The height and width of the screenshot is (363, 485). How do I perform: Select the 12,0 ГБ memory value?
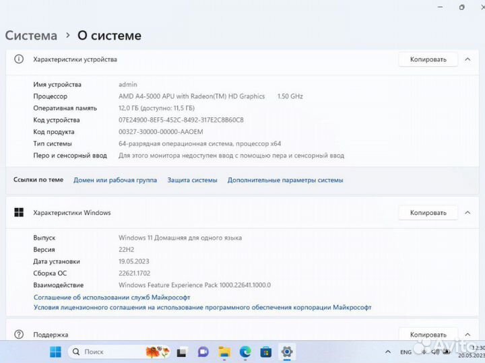pos(156,108)
